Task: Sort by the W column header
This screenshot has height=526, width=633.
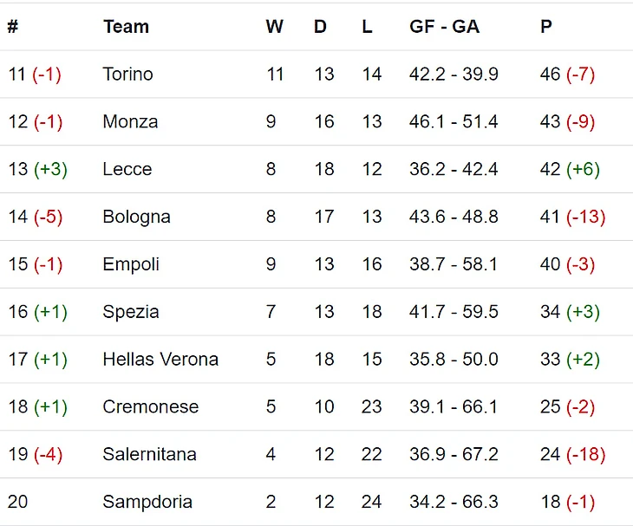Action: coord(274,27)
